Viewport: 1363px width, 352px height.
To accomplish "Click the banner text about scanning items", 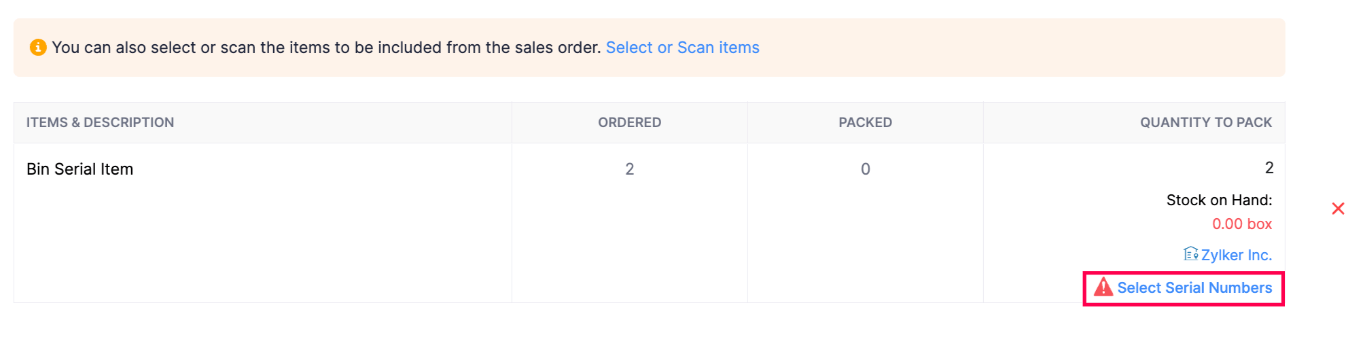I will [x=326, y=48].
